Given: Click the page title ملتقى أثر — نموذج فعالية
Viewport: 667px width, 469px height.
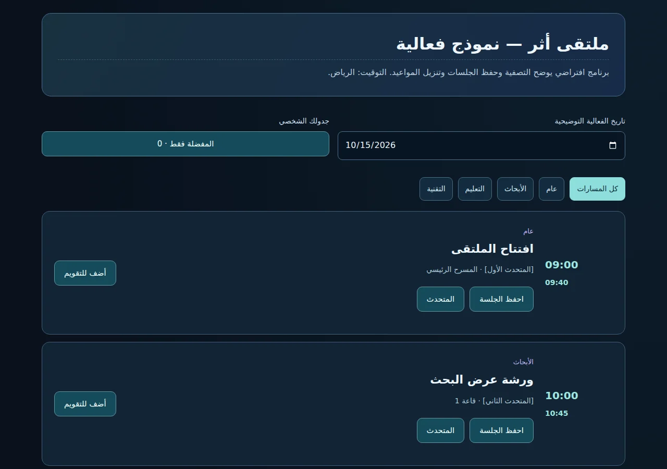Looking at the screenshot, I should pos(502,44).
